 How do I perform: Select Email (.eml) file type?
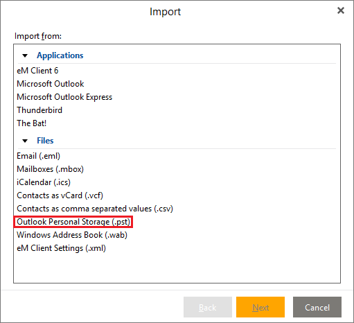38,156
